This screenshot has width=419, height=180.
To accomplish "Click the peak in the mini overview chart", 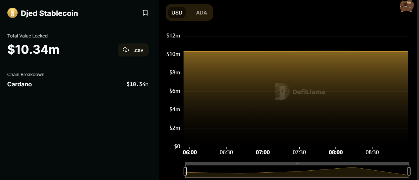I will 353,167.
